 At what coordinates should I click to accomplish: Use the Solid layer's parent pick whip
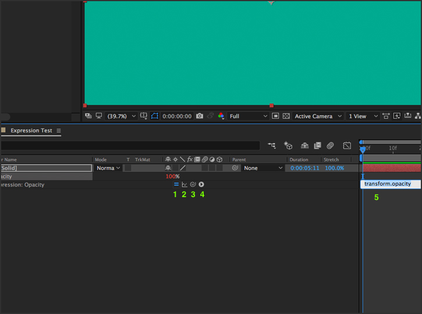click(x=235, y=167)
